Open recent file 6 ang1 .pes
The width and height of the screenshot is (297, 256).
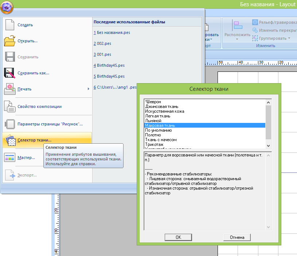point(115,88)
